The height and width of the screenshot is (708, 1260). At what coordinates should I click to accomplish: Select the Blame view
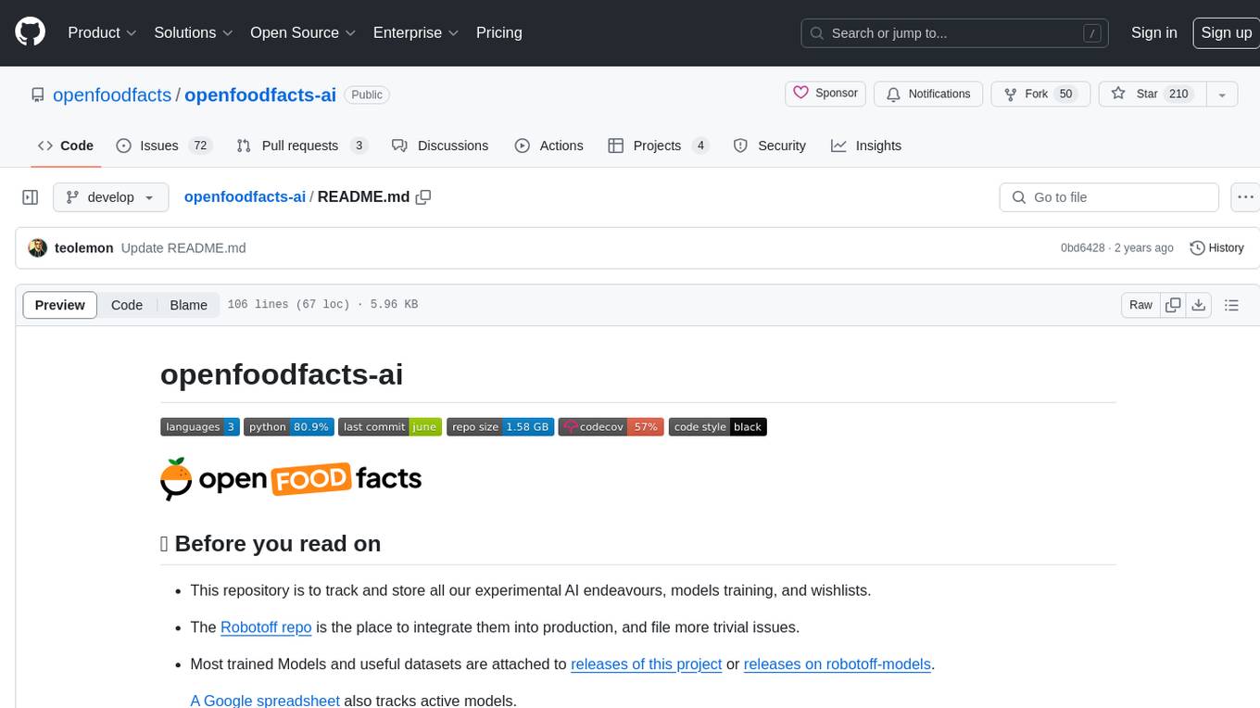click(x=188, y=305)
